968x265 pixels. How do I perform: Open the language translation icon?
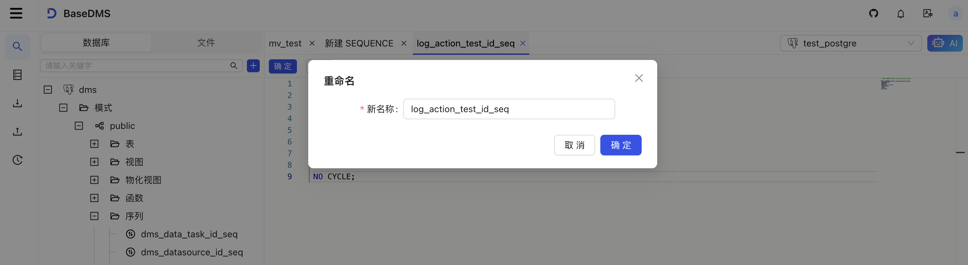tap(927, 14)
